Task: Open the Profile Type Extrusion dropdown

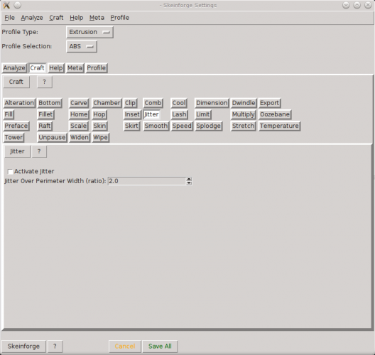Action: point(89,32)
